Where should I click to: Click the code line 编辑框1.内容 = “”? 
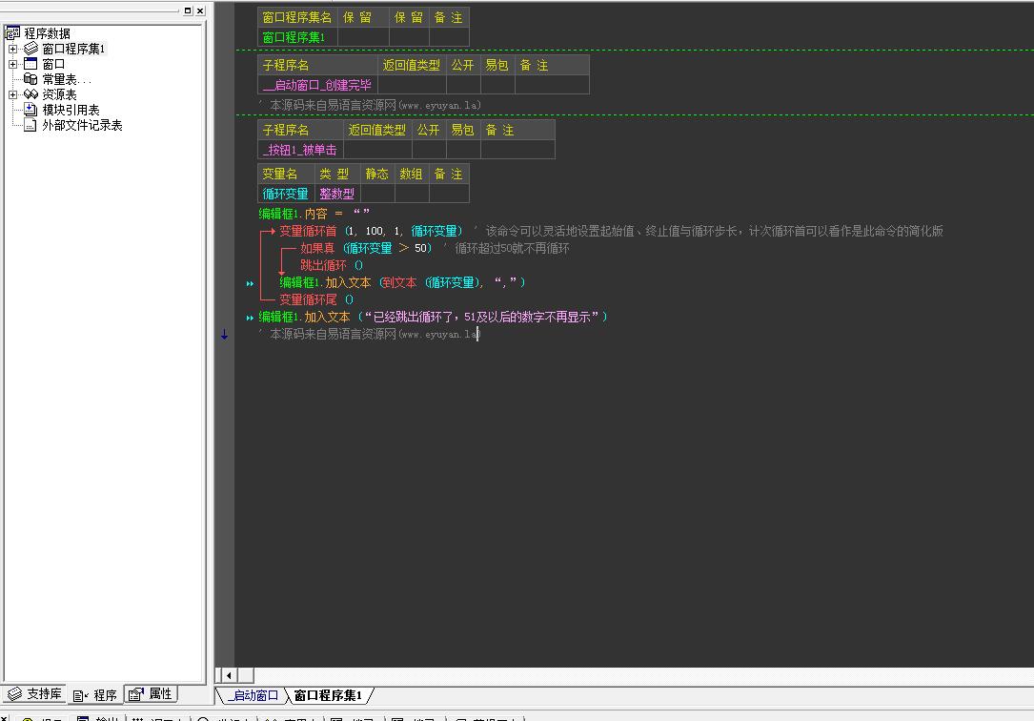[314, 214]
